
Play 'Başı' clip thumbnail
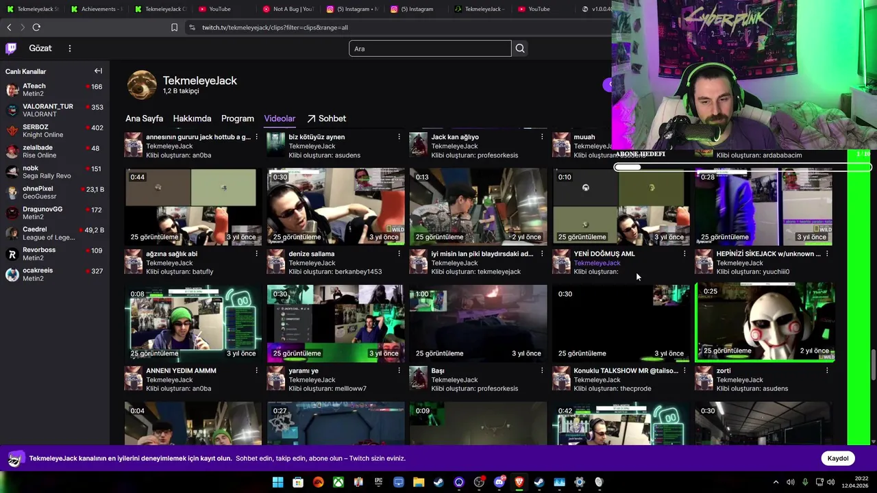[478, 323]
